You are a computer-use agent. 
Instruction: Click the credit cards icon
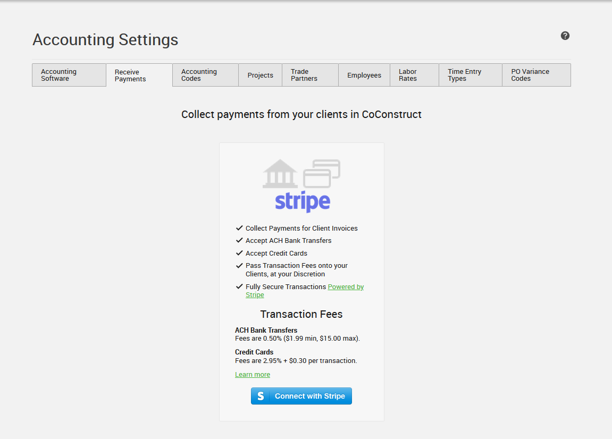322,174
